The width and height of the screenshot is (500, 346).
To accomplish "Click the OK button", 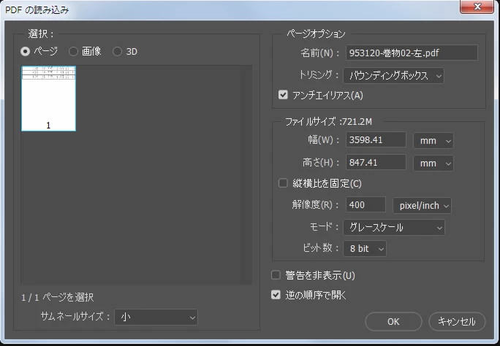I will pos(393,321).
